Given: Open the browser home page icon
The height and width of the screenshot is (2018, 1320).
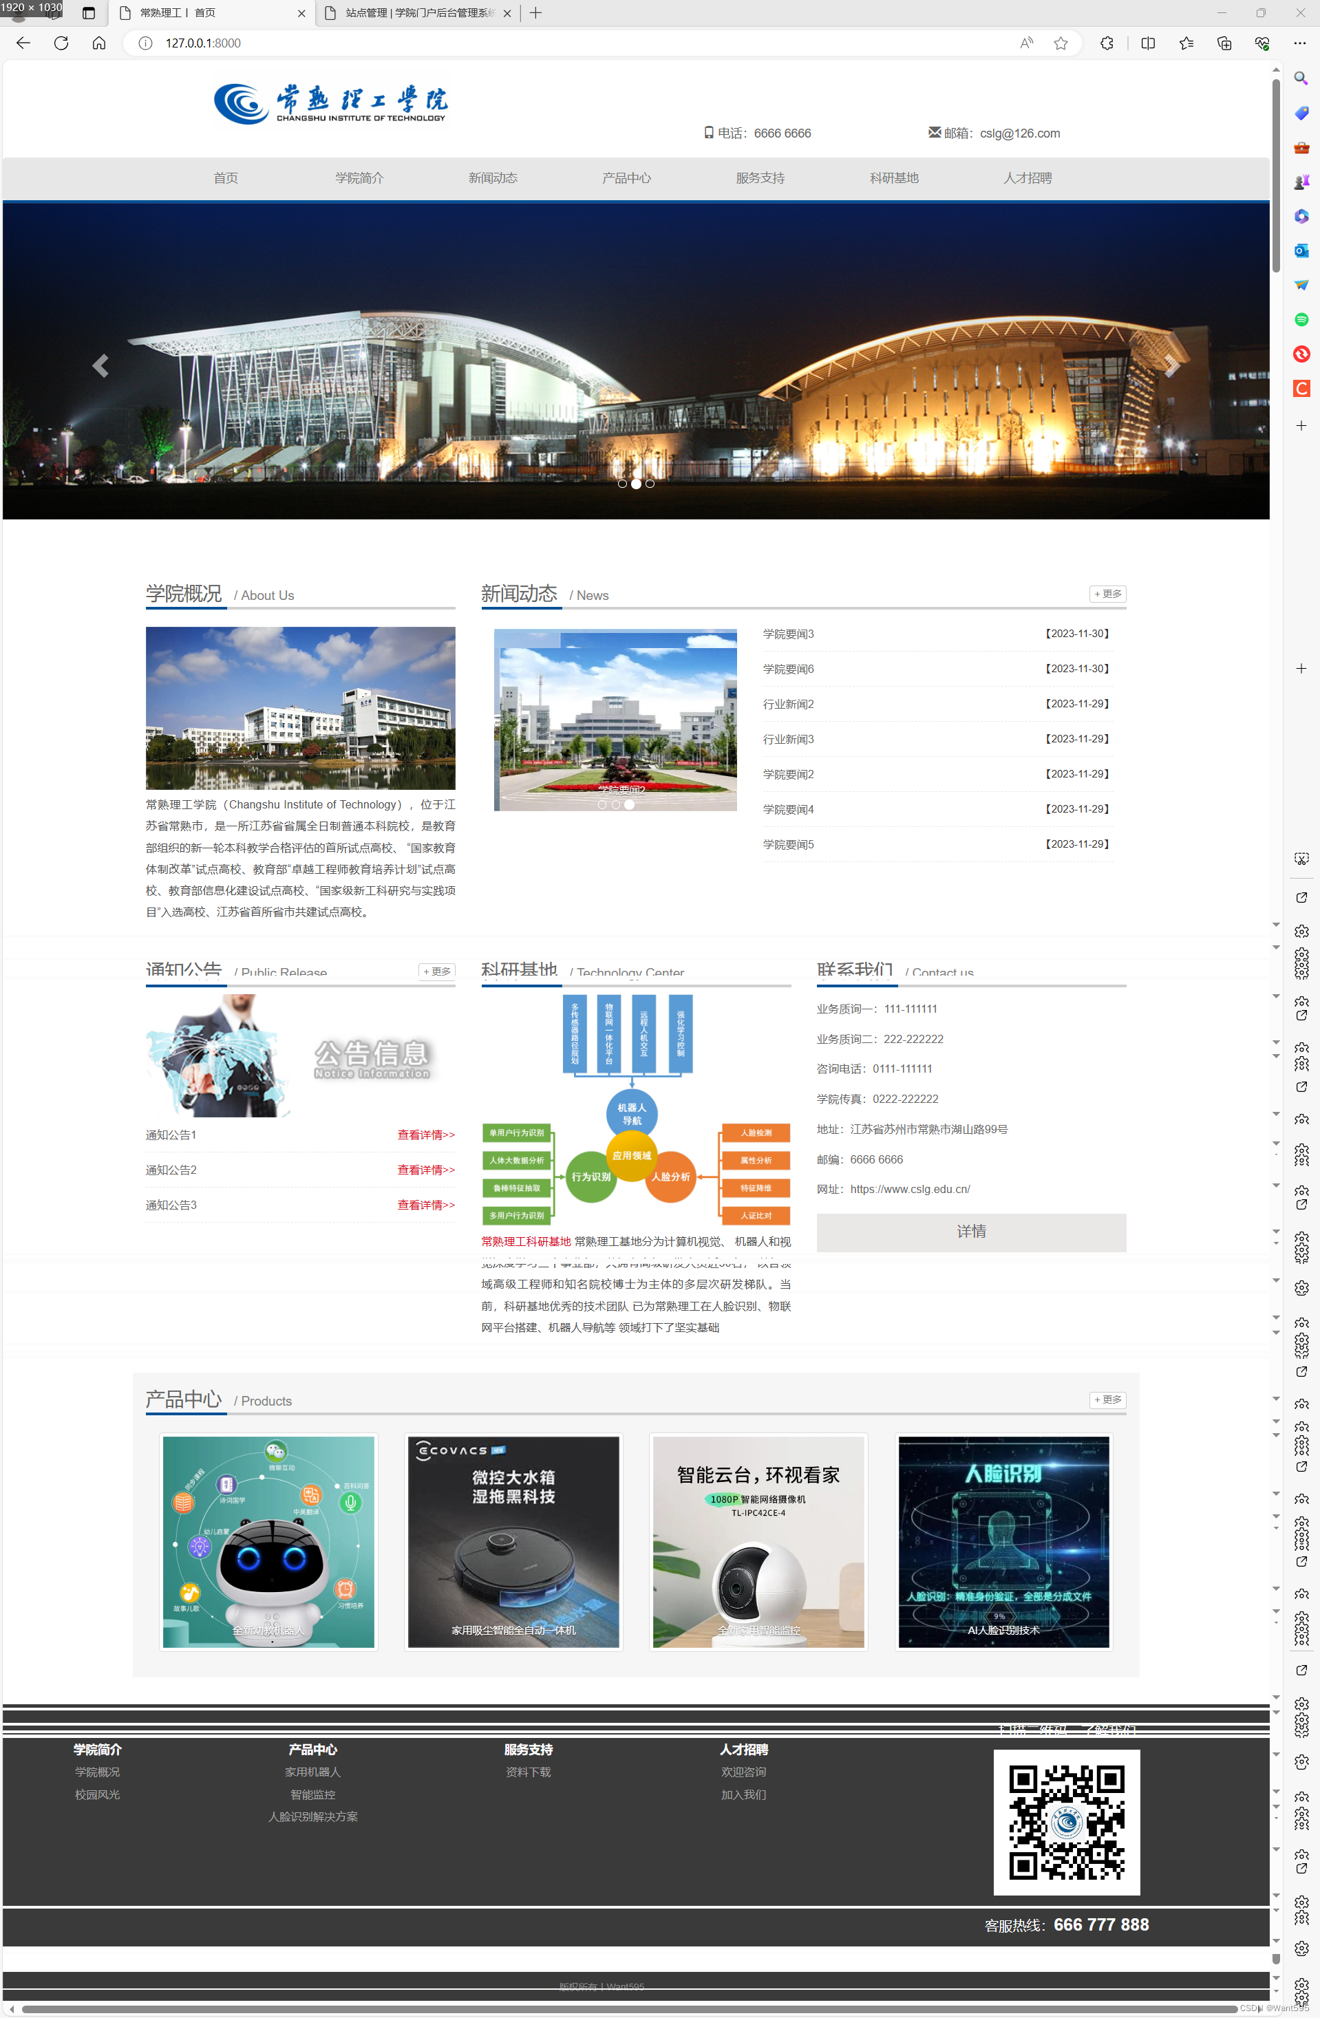Looking at the screenshot, I should (99, 43).
